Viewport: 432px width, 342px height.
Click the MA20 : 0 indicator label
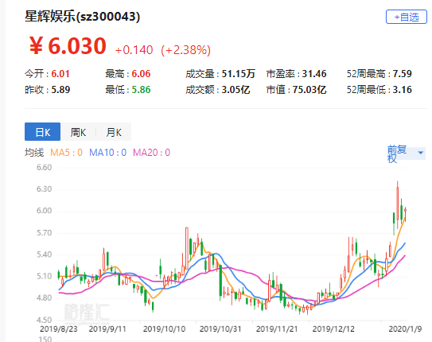(x=151, y=152)
